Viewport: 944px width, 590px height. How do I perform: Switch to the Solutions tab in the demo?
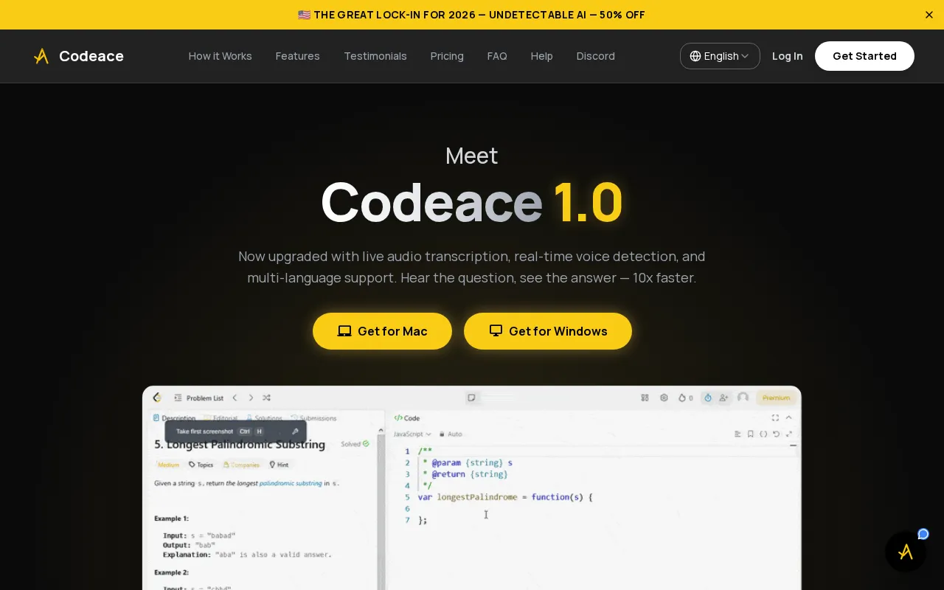click(264, 418)
